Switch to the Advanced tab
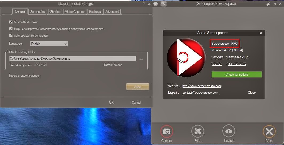Screen dimensions: 284x145 [112, 12]
